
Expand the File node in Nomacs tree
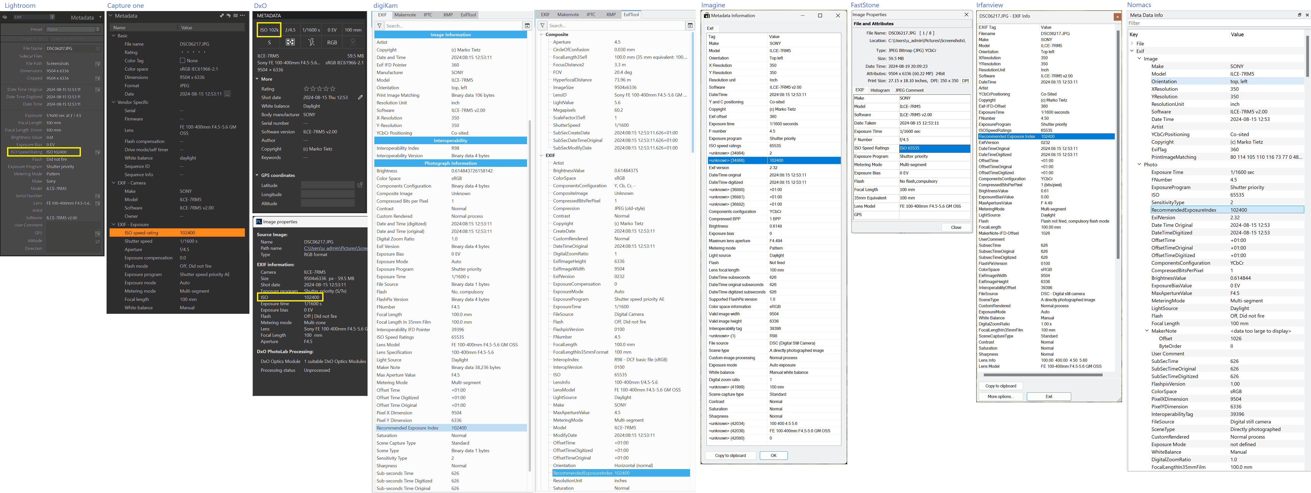1132,44
